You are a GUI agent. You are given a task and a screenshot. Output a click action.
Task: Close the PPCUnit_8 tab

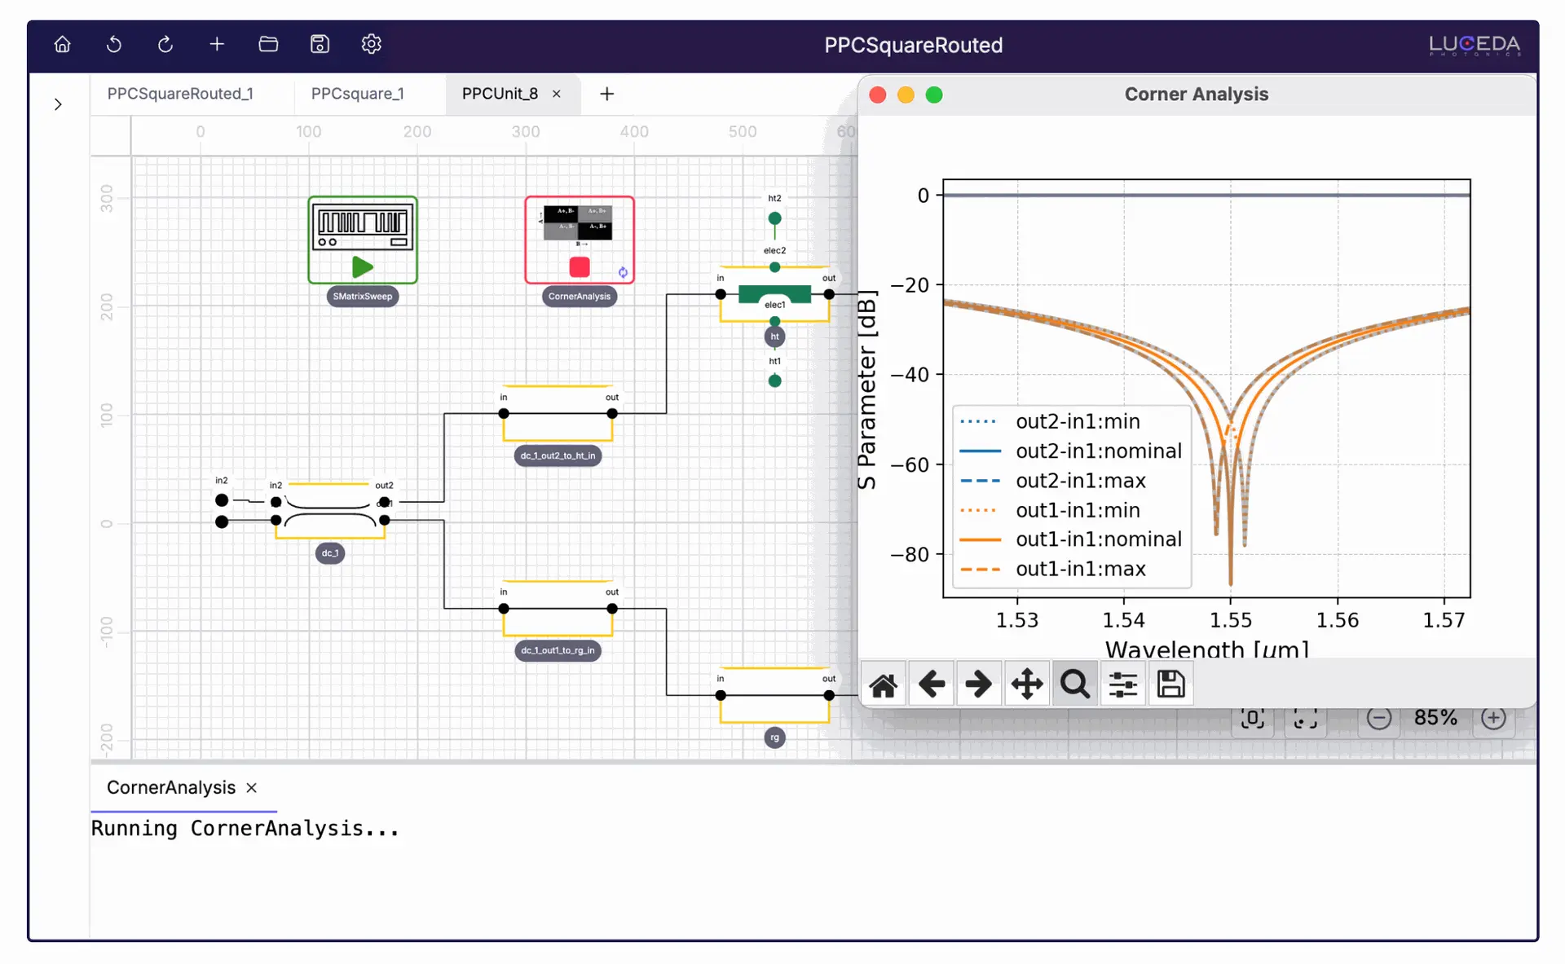(x=557, y=94)
